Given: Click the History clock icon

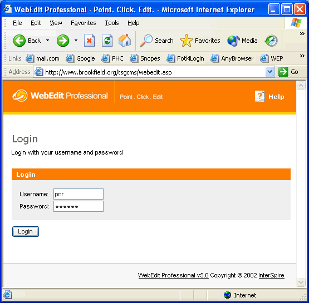Looking at the screenshot, I should pyautogui.click(x=271, y=41).
